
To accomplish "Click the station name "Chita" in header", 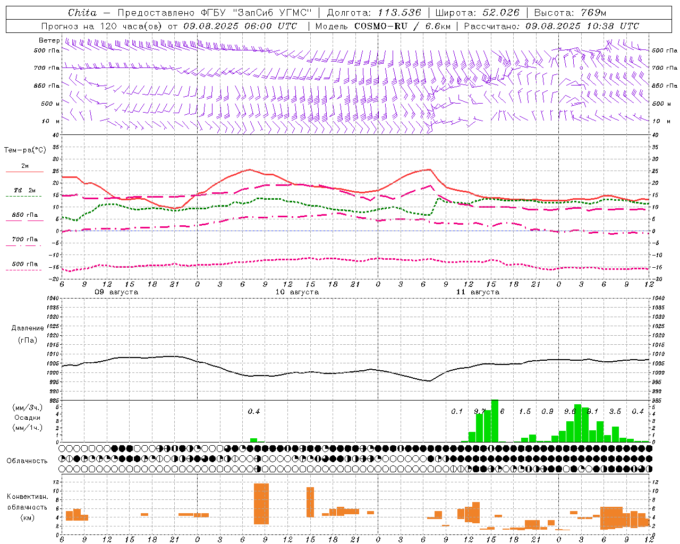I will (82, 13).
